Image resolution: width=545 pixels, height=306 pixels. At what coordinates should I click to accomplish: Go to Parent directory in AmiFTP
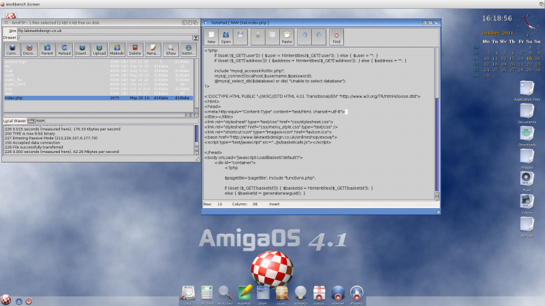[47, 49]
